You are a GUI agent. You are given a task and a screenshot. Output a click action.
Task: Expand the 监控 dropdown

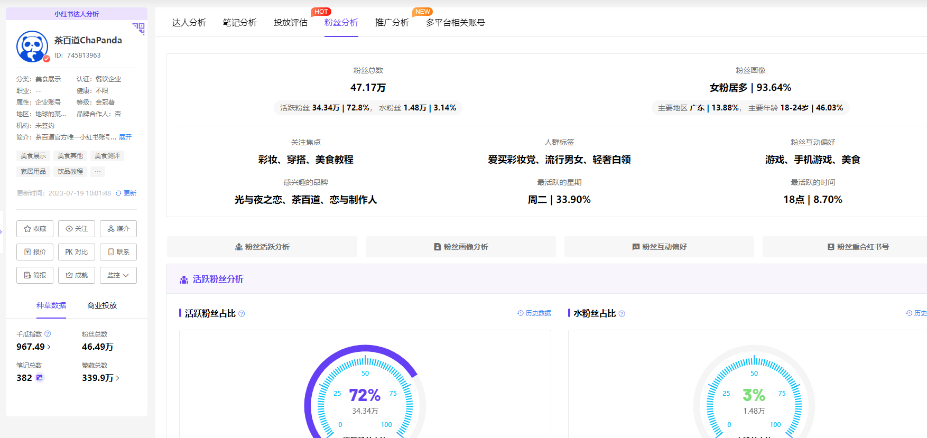pyautogui.click(x=118, y=275)
